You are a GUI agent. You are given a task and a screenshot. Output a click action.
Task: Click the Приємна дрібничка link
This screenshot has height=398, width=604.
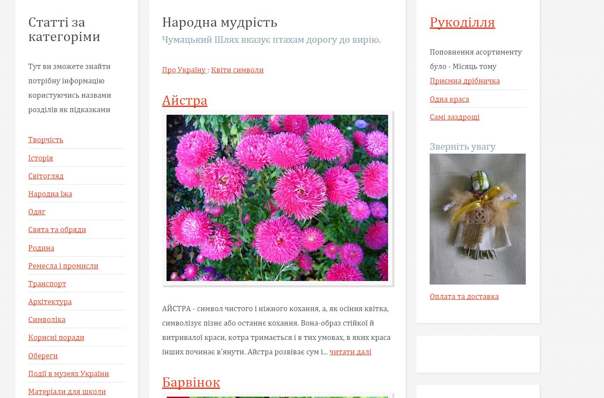pyautogui.click(x=465, y=81)
